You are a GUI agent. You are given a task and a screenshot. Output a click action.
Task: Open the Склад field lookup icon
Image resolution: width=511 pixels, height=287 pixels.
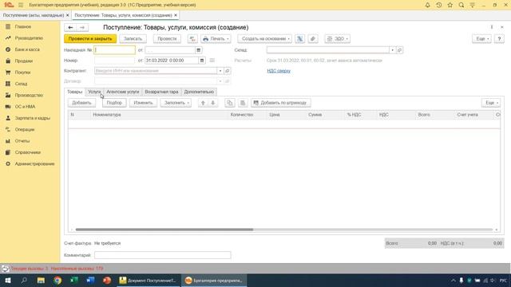point(399,50)
